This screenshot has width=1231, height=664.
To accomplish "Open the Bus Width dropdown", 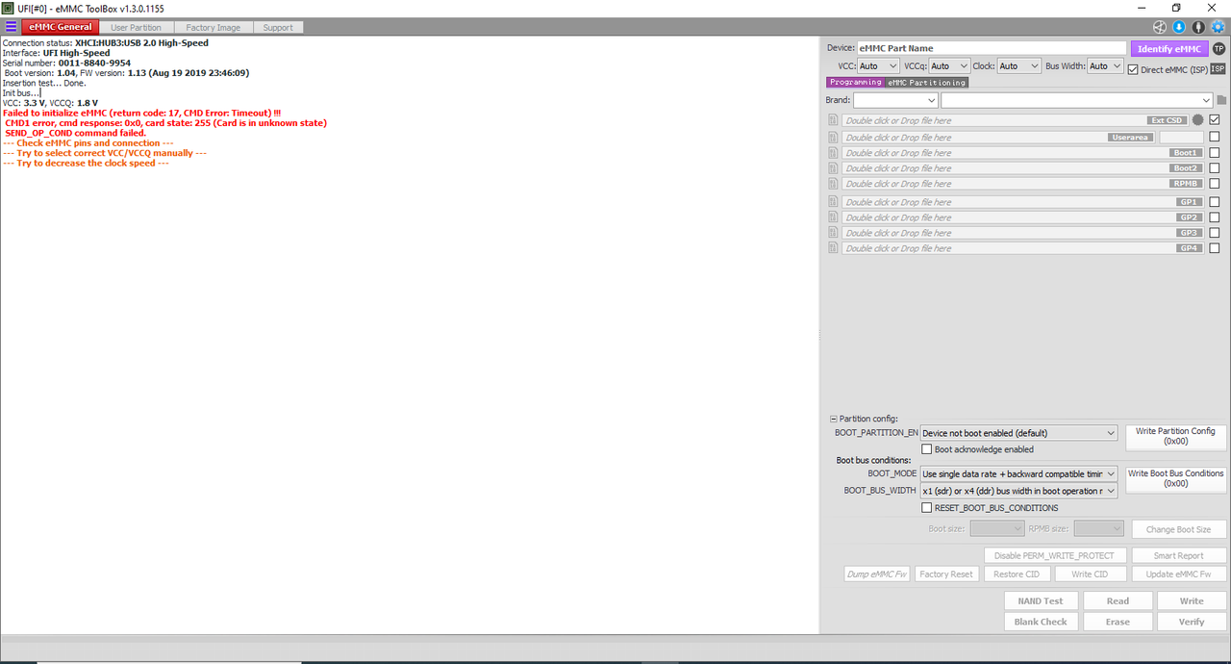I will tap(1105, 66).
